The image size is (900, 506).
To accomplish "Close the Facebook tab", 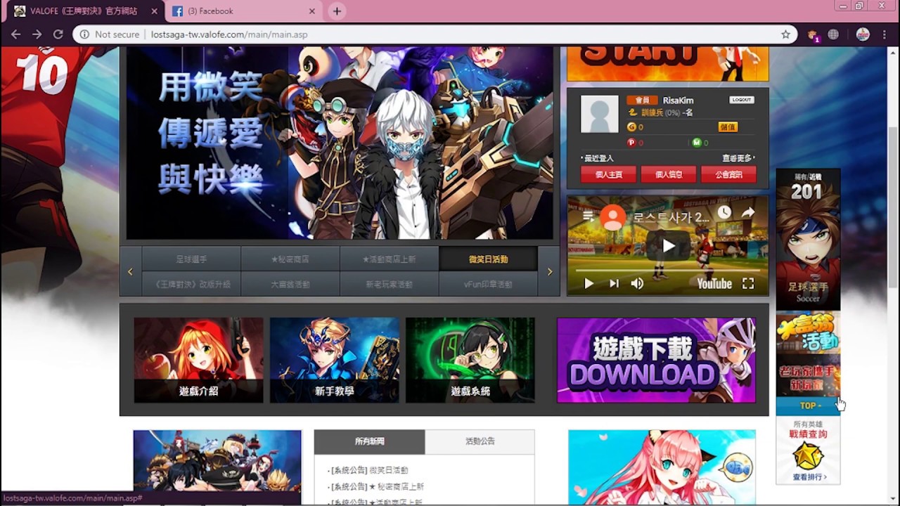I will point(312,11).
